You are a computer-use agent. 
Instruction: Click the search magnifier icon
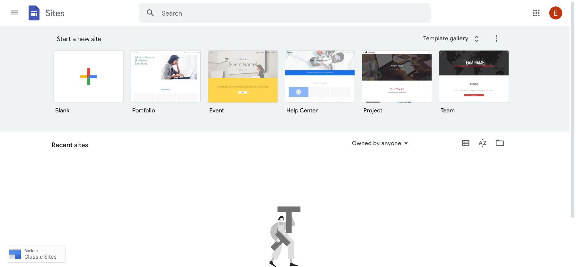coord(150,13)
